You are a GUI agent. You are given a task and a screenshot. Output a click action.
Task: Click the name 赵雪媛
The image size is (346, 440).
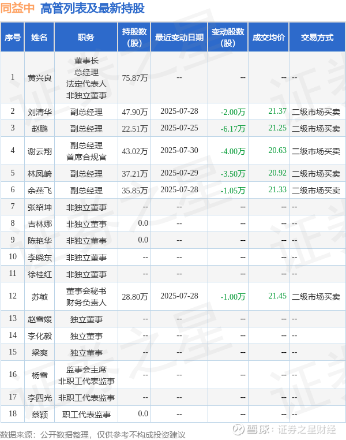pos(40,319)
